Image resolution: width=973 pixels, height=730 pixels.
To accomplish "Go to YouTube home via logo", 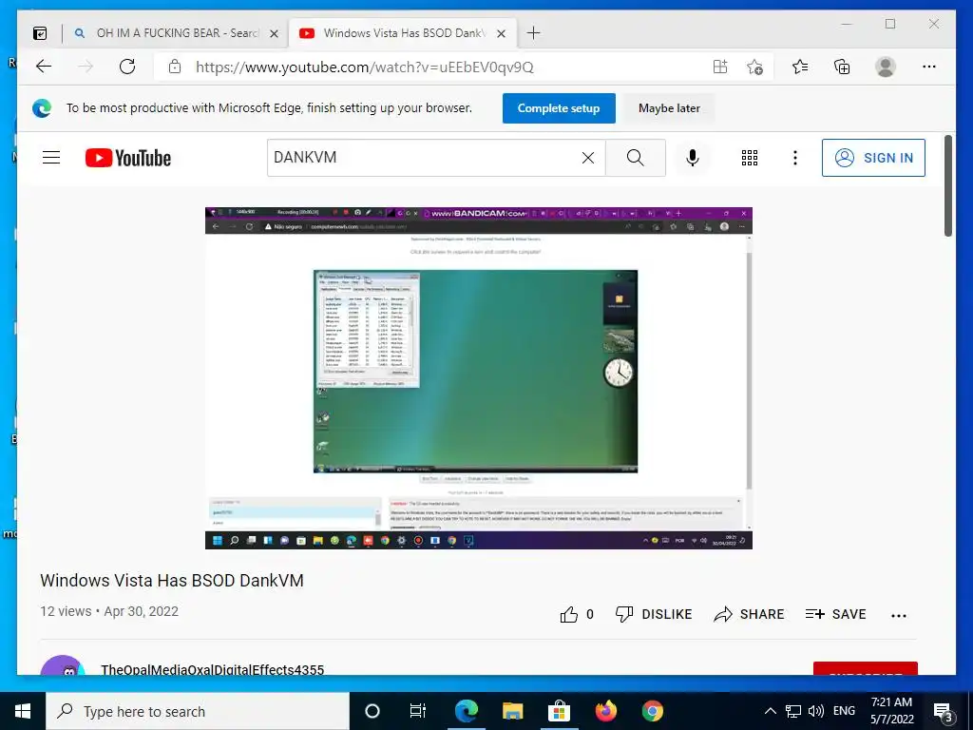I will pos(128,158).
